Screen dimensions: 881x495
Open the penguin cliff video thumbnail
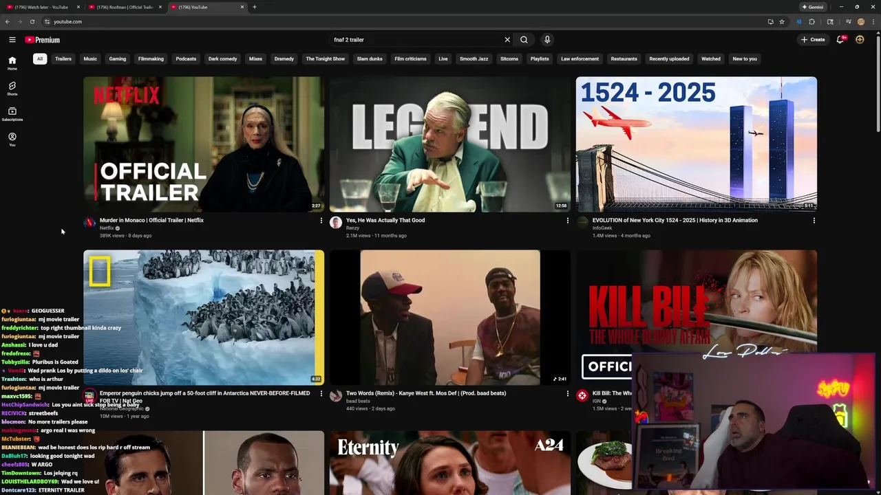pyautogui.click(x=204, y=317)
